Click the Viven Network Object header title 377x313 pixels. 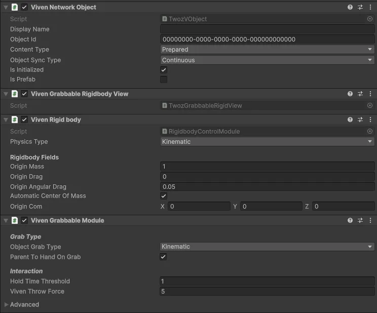click(x=63, y=7)
